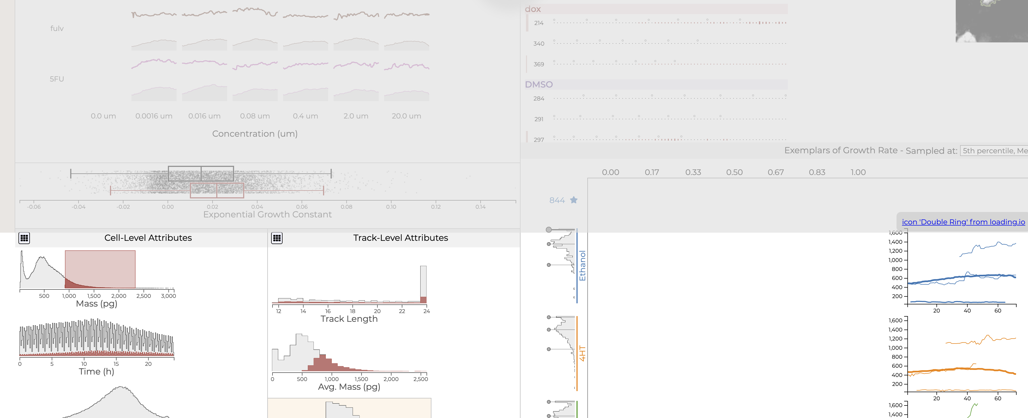Toggle the DMSO condition header row
Screen dimensions: 1028x418
(x=539, y=84)
